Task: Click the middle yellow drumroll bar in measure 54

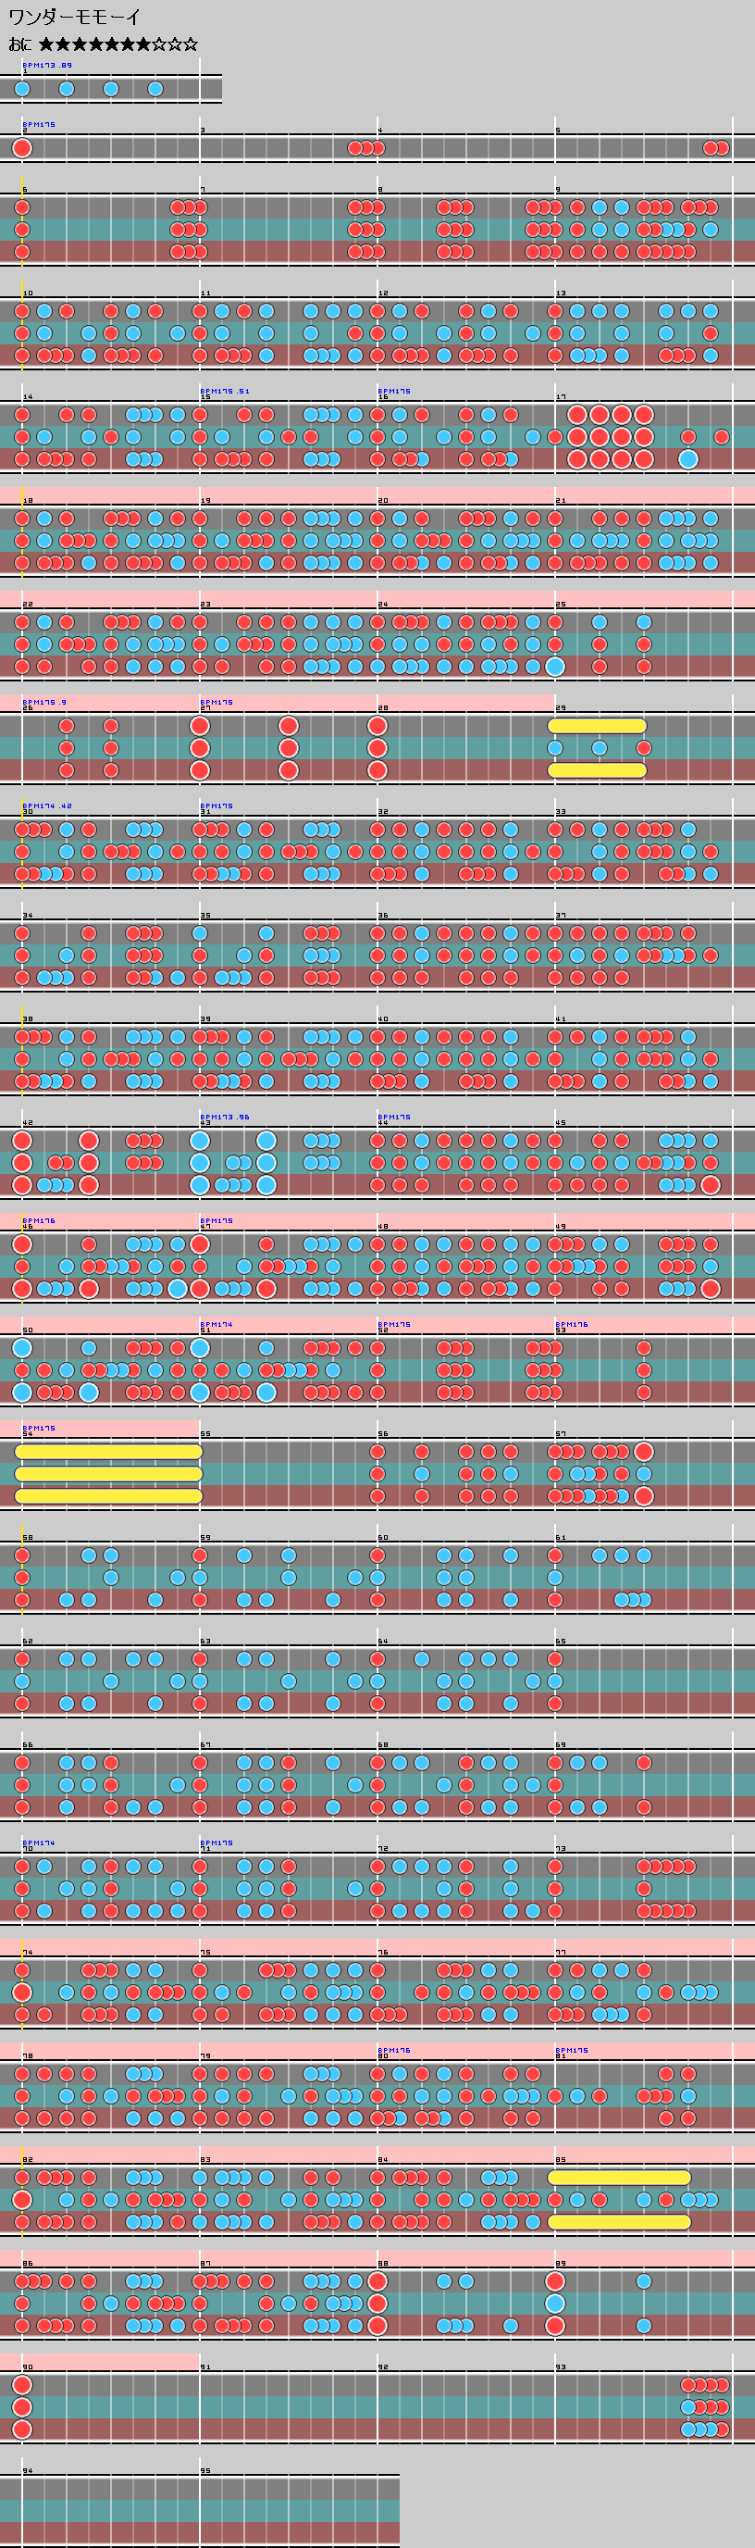Action: [x=108, y=1474]
